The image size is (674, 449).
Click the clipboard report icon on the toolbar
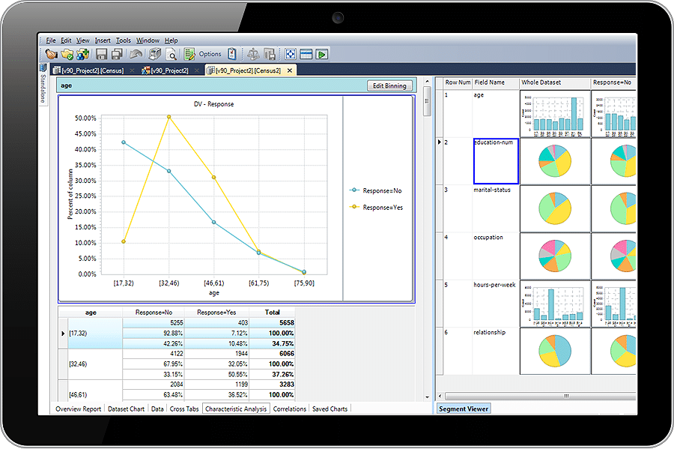click(x=233, y=53)
